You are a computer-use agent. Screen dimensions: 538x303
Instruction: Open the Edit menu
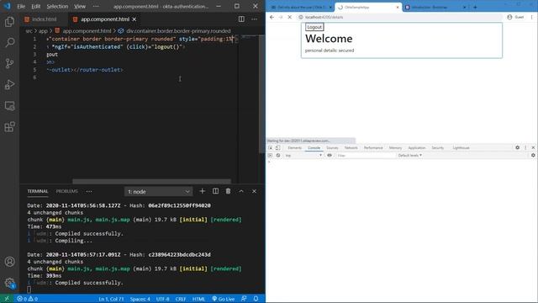point(35,6)
